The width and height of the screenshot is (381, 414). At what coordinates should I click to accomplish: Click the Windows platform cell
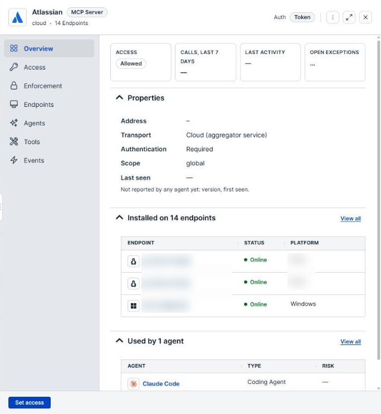pos(303,304)
